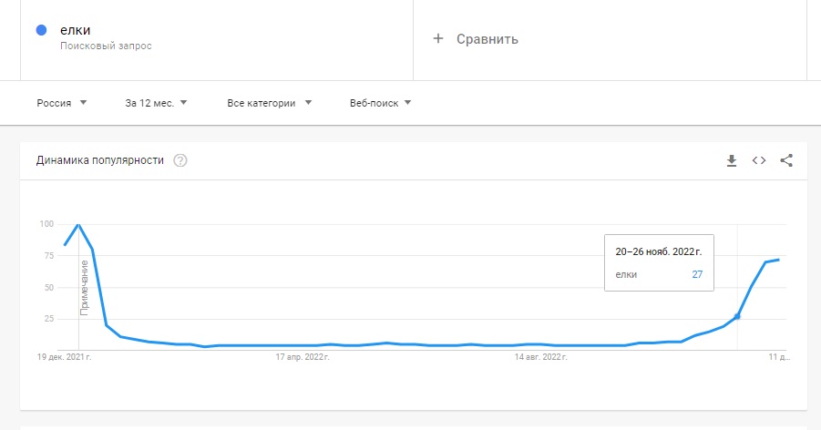Expand the Веб-поиск search type dropdown

[380, 103]
